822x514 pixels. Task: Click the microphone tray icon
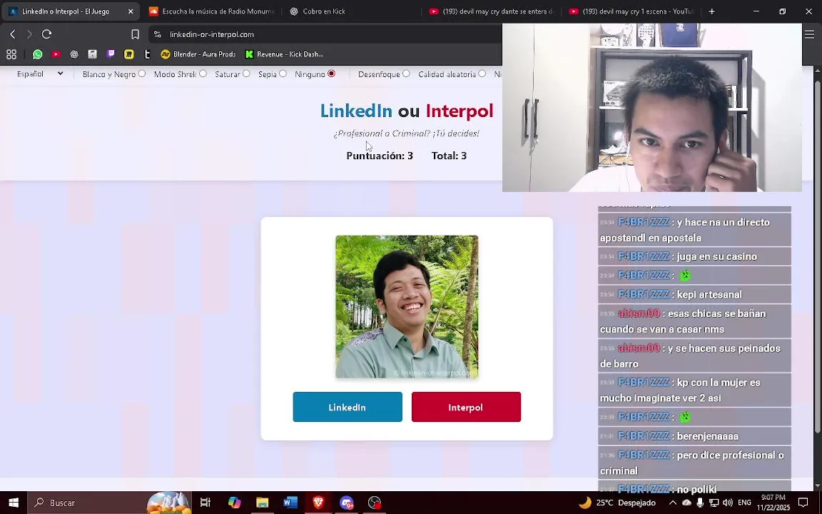700,503
